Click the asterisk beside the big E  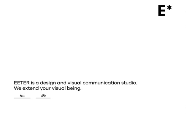point(169,8)
